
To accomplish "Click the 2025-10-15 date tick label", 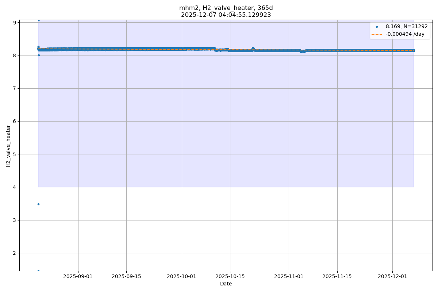I will (230, 277).
